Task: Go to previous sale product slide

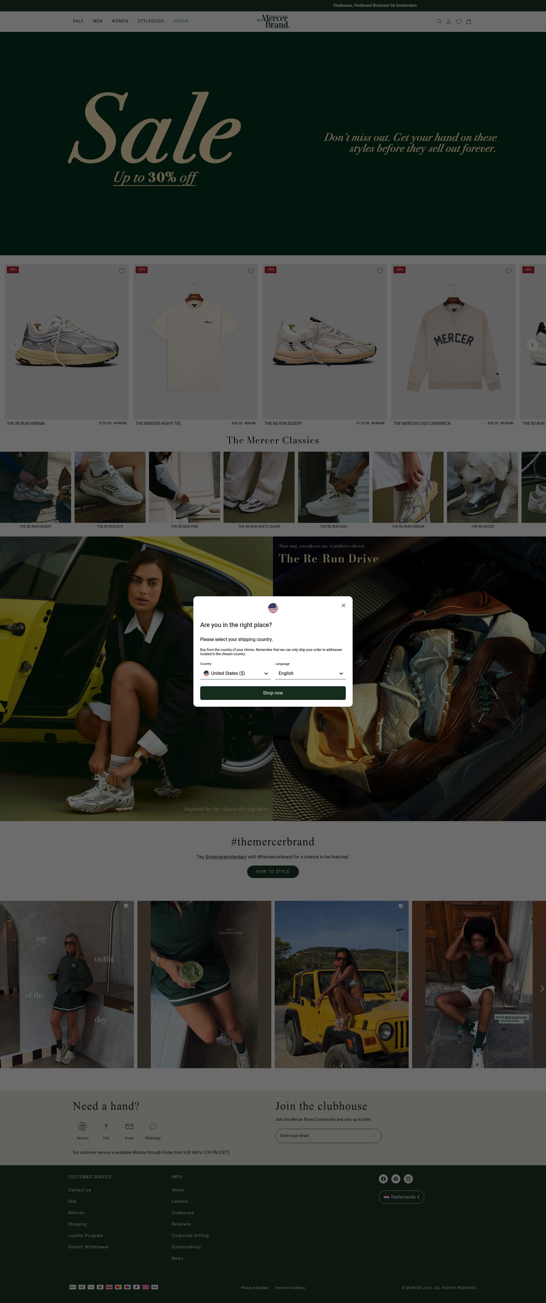Action: 15,344
